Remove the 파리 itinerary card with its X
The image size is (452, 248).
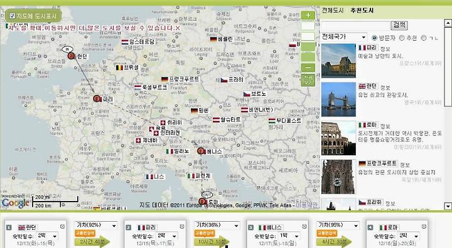tap(182, 227)
